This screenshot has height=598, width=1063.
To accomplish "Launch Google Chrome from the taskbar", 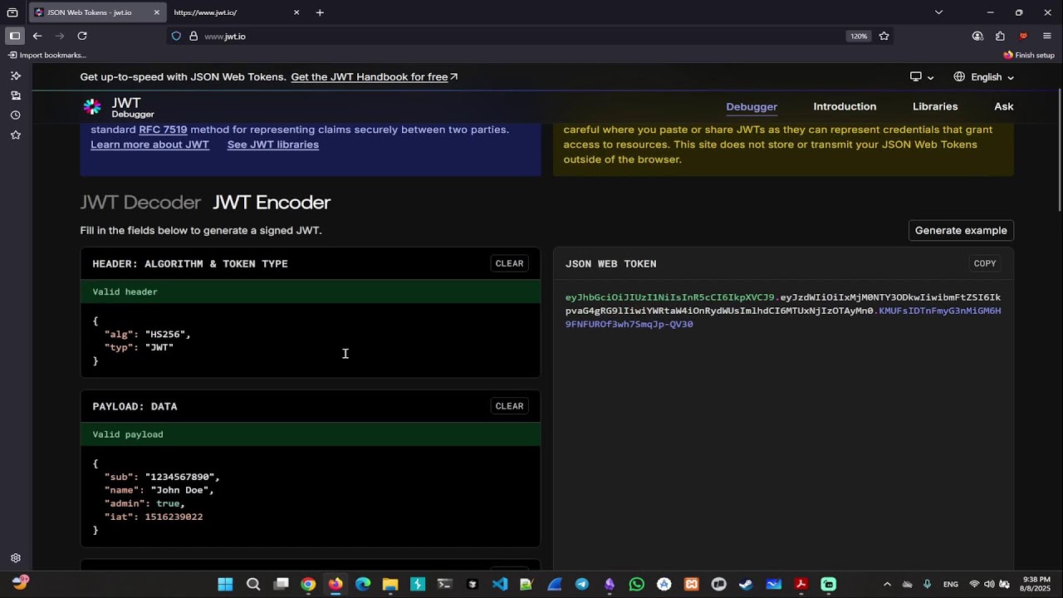I will (308, 584).
